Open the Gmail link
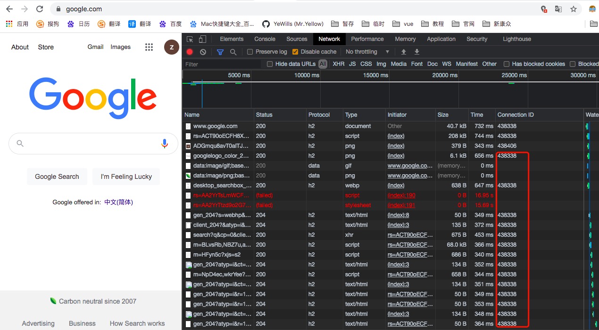Screen dimensions: 599x330 [95, 47]
